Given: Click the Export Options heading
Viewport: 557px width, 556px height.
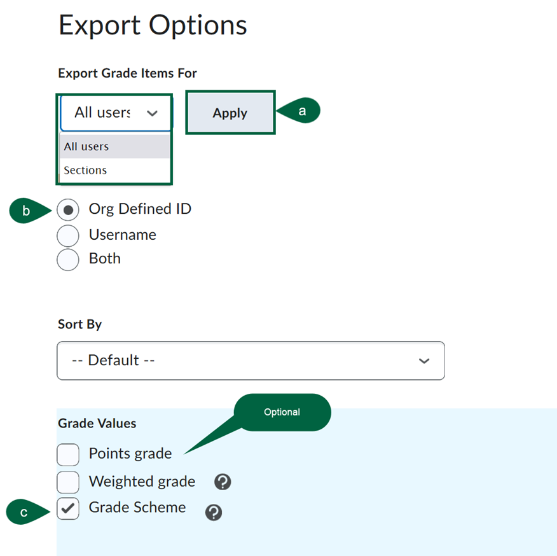Looking at the screenshot, I should pyautogui.click(x=153, y=25).
